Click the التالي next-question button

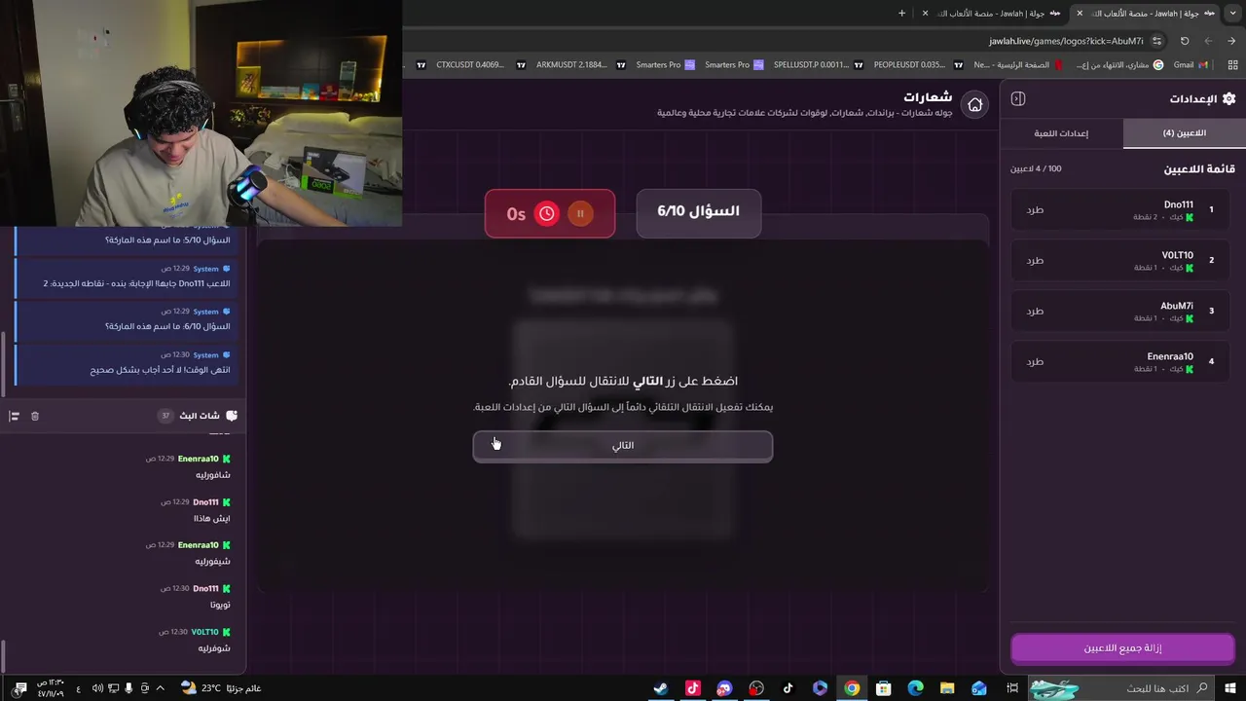(x=623, y=446)
